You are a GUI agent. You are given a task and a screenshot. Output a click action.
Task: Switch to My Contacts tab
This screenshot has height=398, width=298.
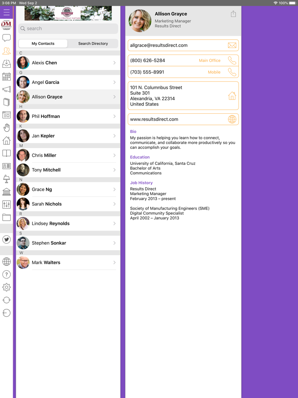coord(43,43)
